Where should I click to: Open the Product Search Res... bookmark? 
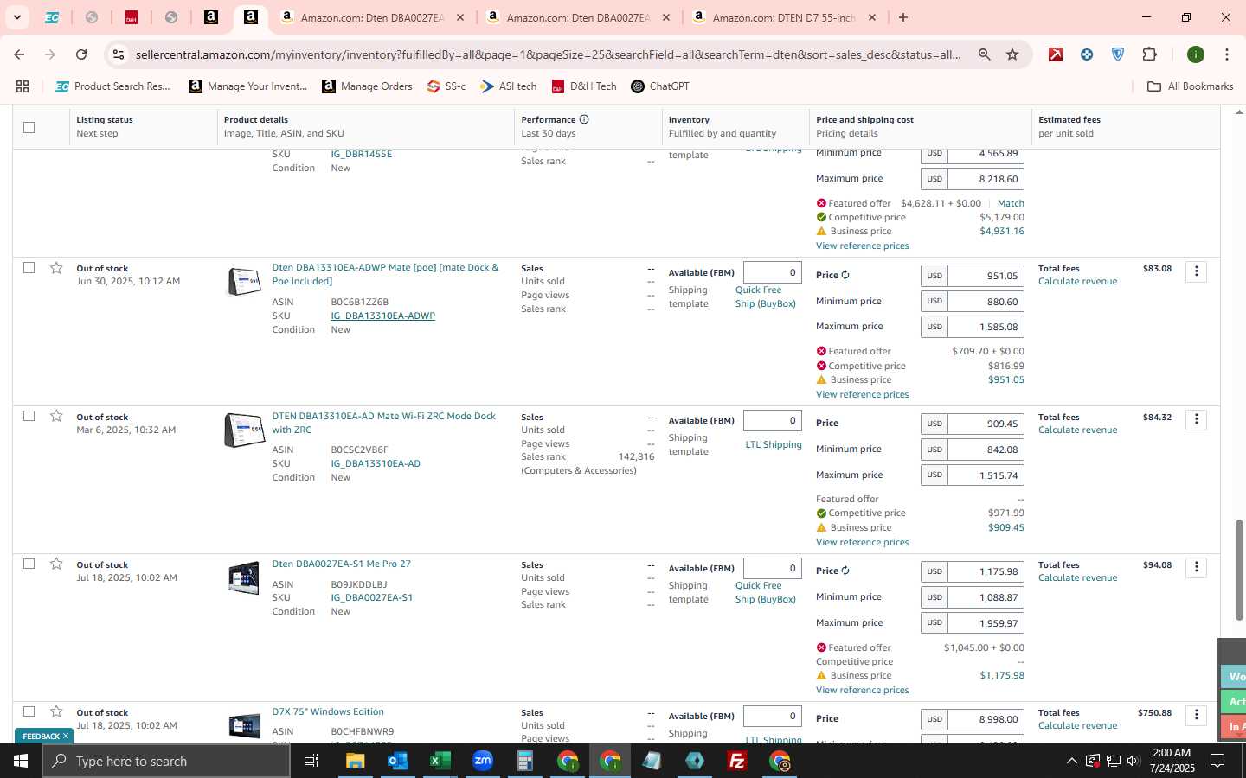(113, 86)
